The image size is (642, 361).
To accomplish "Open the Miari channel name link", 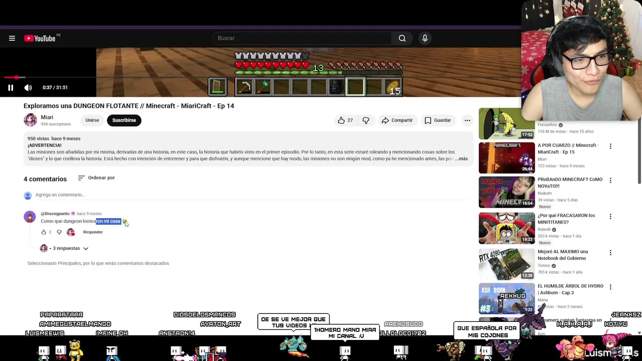I will click(47, 117).
